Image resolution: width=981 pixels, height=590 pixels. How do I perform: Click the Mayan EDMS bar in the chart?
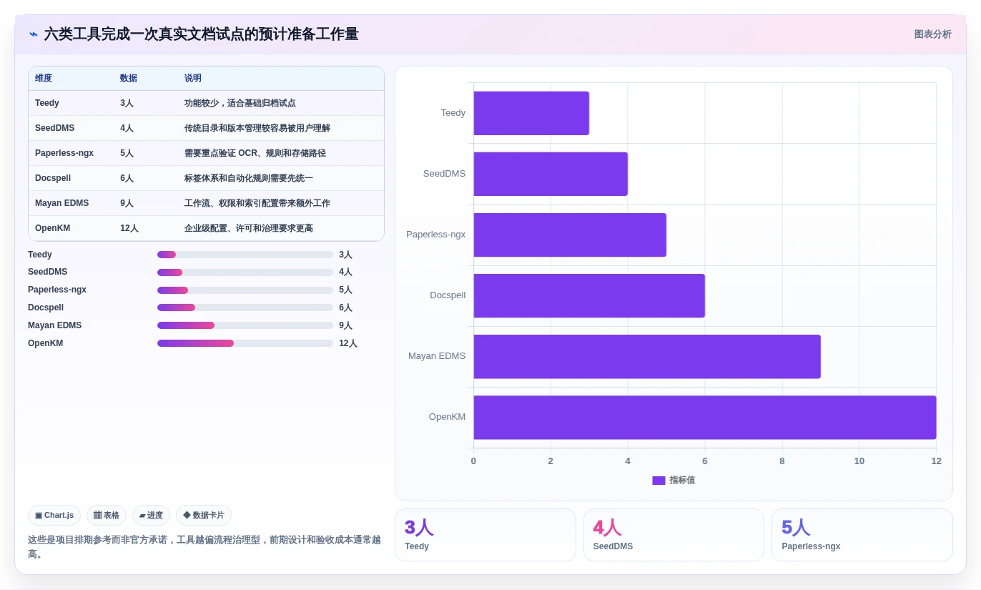(x=647, y=357)
